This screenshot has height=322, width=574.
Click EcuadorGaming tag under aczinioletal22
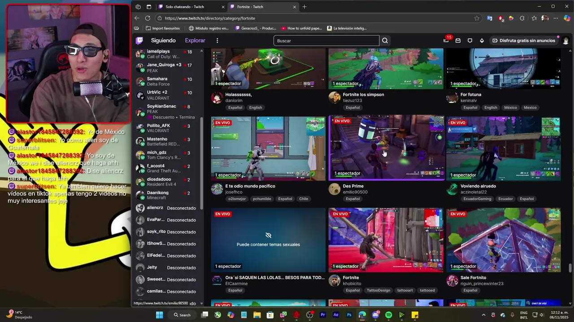click(x=477, y=199)
